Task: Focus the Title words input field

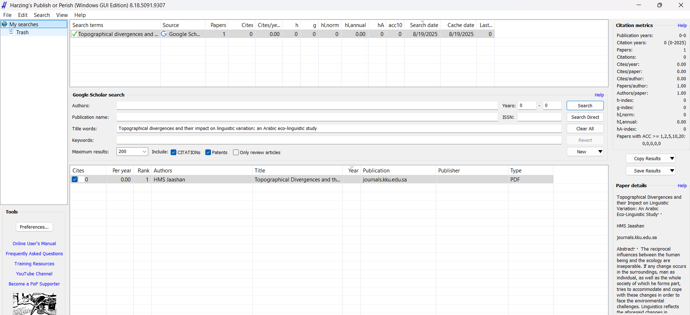Action: (x=339, y=129)
